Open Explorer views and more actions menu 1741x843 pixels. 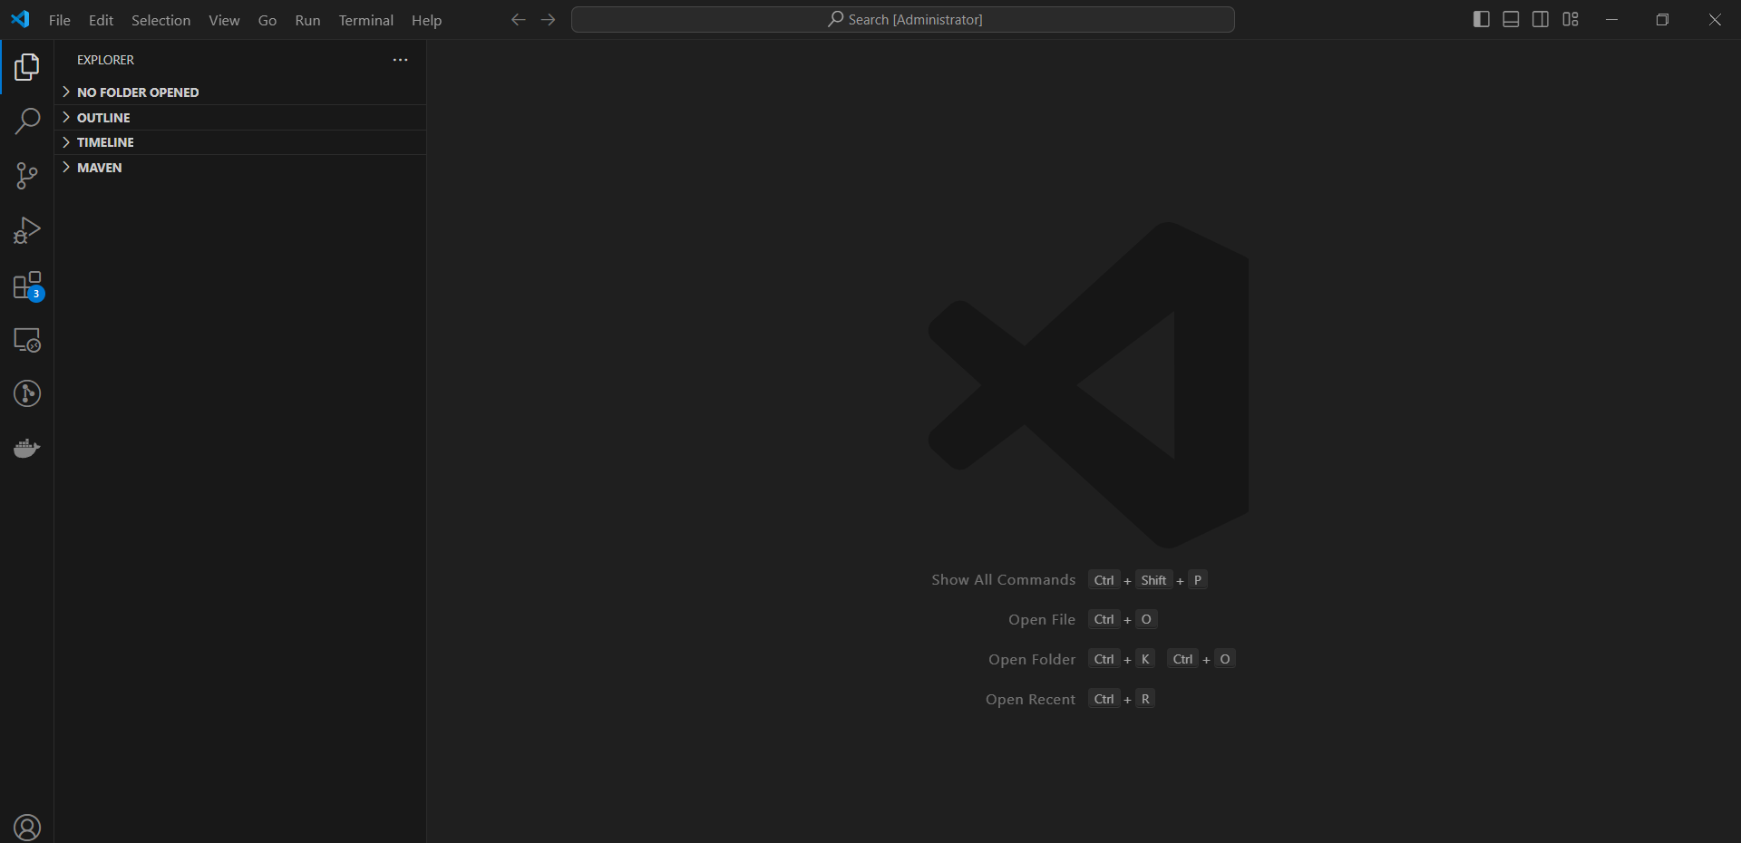(x=400, y=60)
